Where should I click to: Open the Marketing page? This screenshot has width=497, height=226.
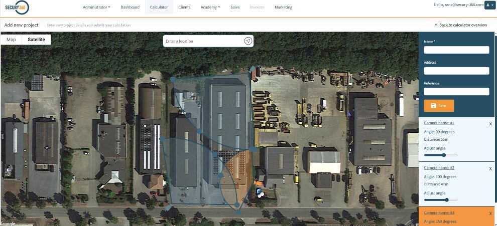pos(283,8)
